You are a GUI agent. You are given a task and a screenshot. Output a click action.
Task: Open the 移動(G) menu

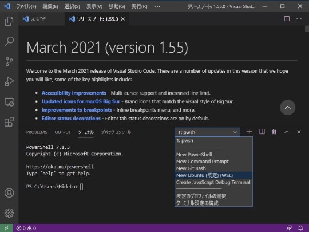(x=117, y=6)
